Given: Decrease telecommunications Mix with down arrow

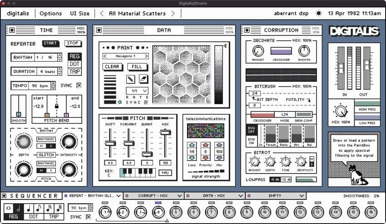Looking at the screenshot, I should pyautogui.click(x=219, y=158).
